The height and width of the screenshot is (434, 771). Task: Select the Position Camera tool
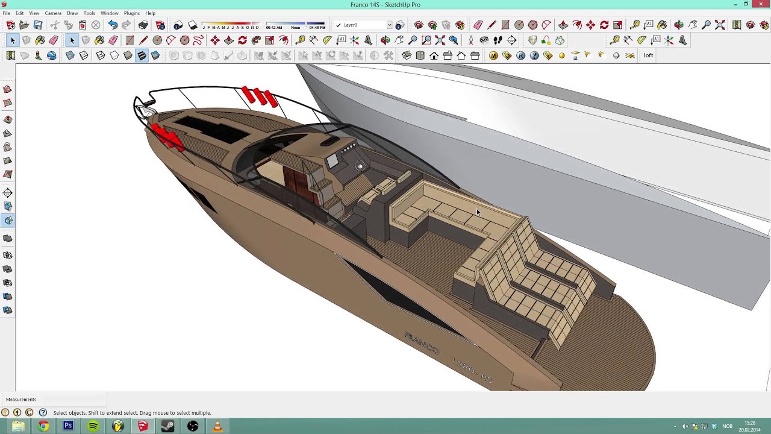[470, 40]
